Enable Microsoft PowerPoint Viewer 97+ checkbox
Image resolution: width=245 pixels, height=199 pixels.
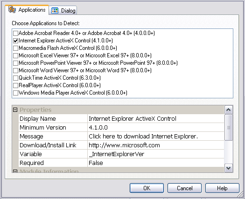point(15,63)
